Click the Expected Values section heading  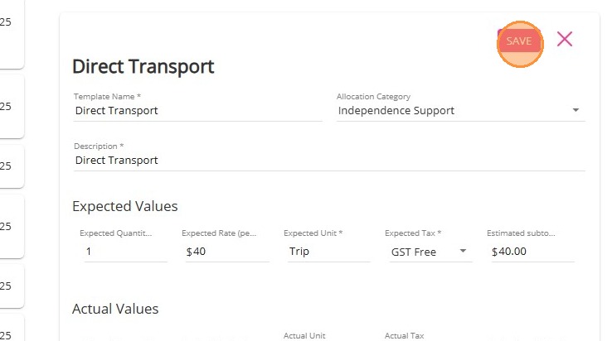coord(124,206)
